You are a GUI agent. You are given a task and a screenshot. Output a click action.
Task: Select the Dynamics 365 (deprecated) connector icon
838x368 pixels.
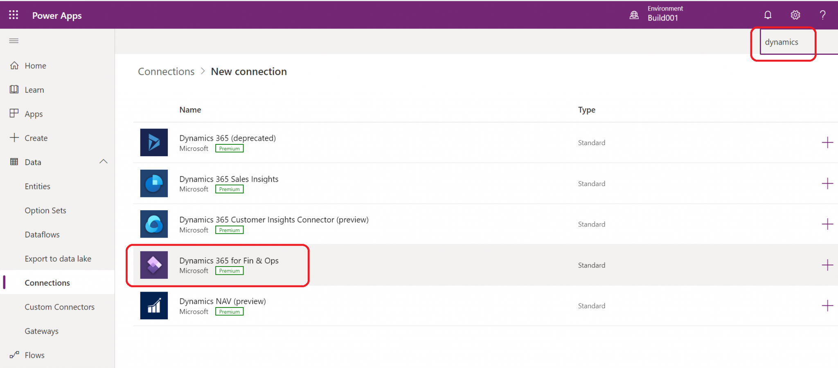[x=154, y=142]
